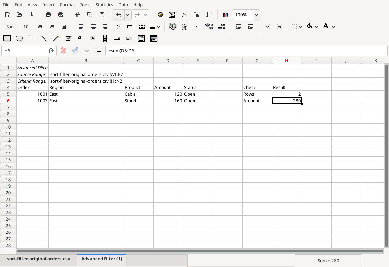The image size is (389, 267).
Task: Open font color dropdown arrow
Action: point(333,27)
